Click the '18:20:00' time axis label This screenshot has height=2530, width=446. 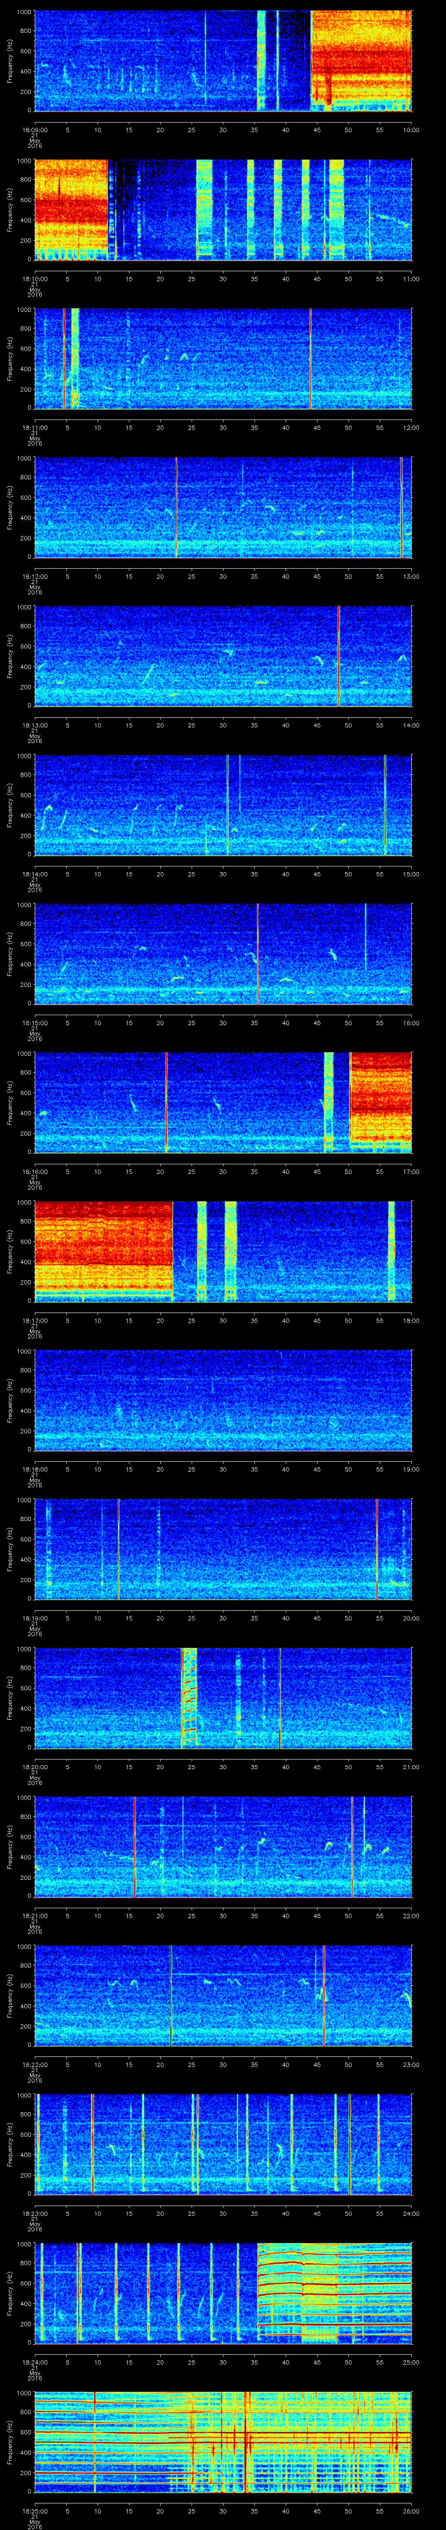coord(34,1767)
